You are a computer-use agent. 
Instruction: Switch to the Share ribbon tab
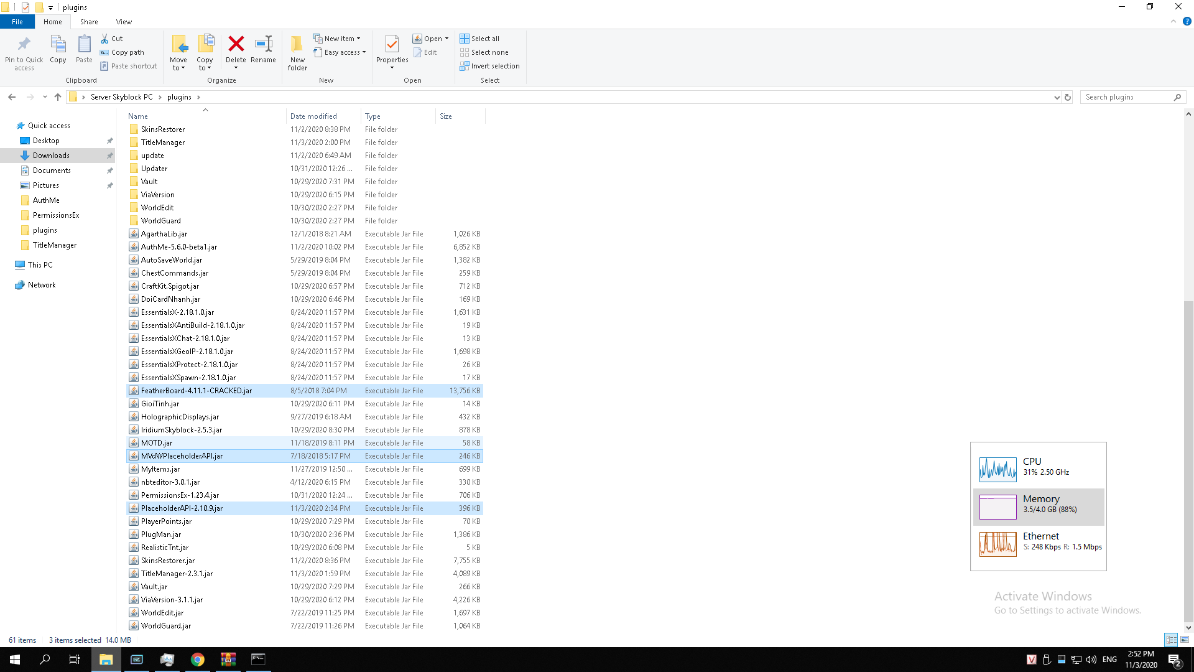(89, 22)
